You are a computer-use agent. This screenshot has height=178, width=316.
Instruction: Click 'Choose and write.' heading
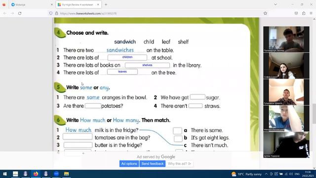(x=87, y=33)
